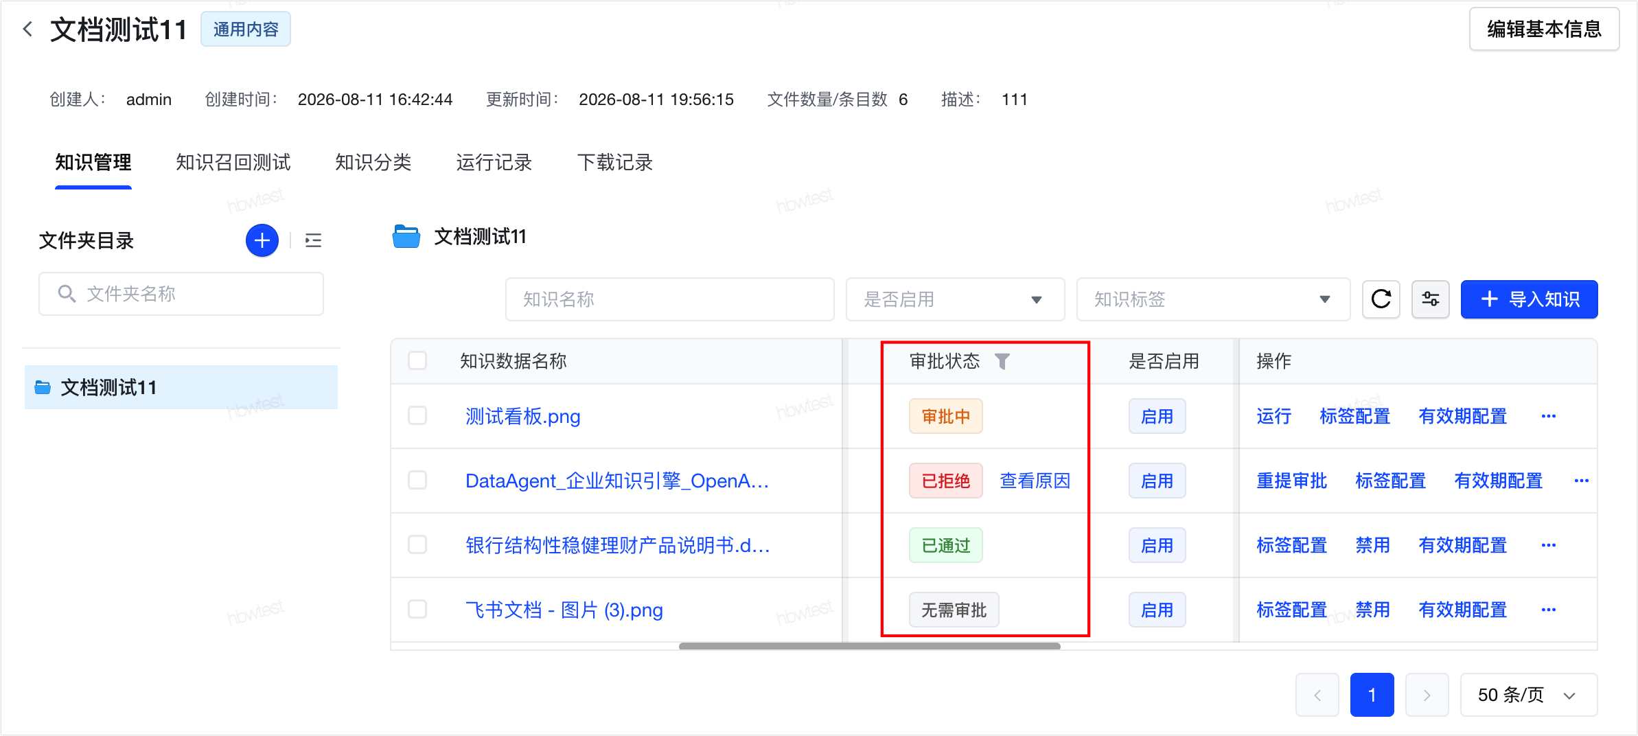Screen dimensions: 1638x736
Task: Open the 运行记录 tab
Action: point(494,163)
